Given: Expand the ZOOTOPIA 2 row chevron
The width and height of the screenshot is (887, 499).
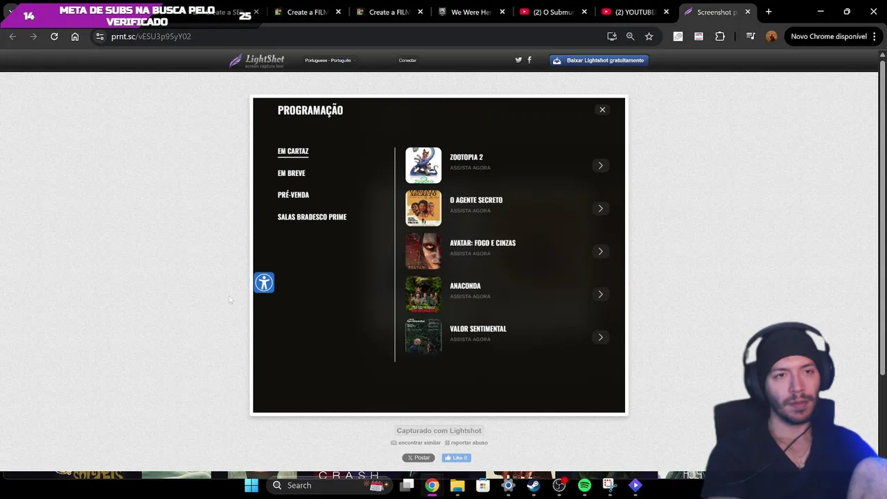Looking at the screenshot, I should [600, 166].
